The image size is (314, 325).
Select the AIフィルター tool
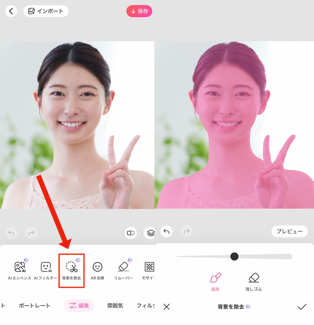46,270
